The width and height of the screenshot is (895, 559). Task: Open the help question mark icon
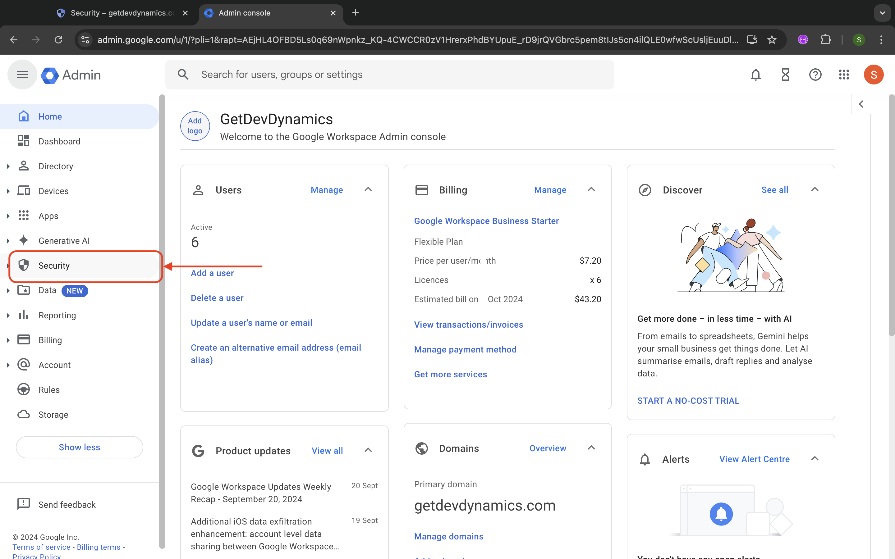click(x=815, y=75)
